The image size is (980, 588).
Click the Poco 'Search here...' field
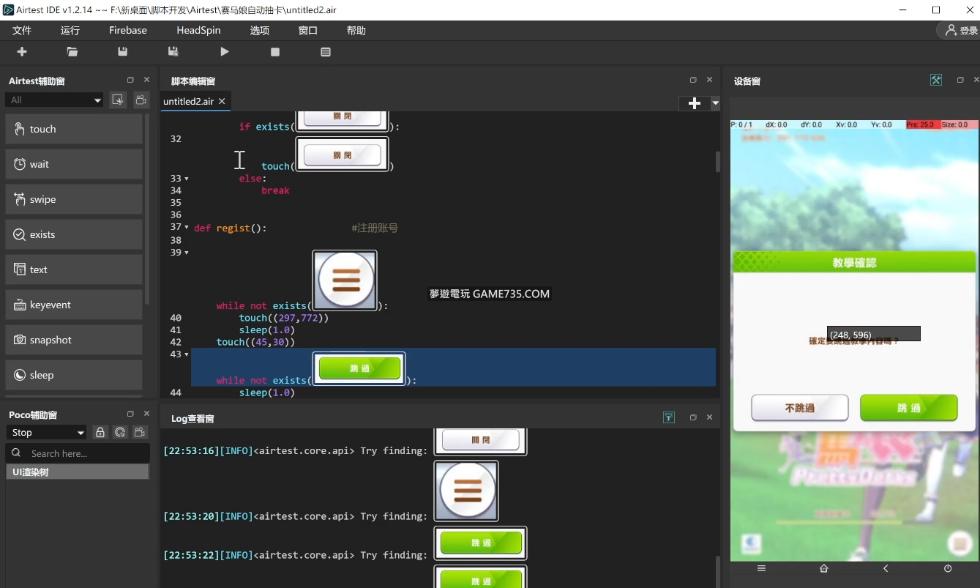[84, 453]
